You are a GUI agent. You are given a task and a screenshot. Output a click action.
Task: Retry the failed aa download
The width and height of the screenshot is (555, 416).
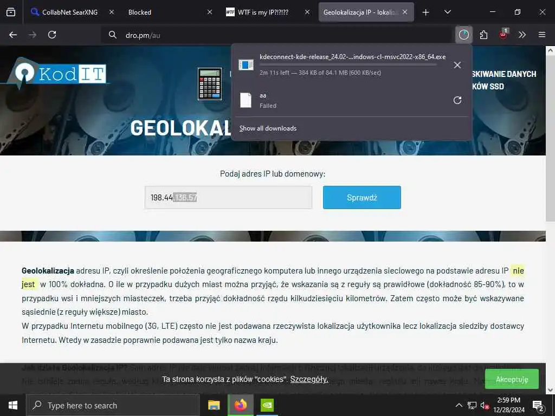tap(457, 100)
